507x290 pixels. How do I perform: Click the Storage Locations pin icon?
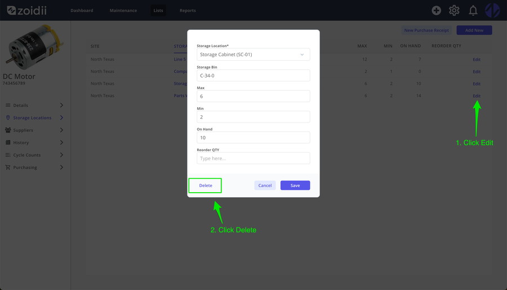pyautogui.click(x=8, y=117)
